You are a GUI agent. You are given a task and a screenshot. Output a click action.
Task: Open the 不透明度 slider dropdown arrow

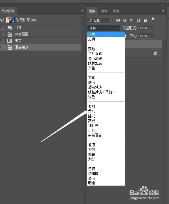tap(152, 28)
